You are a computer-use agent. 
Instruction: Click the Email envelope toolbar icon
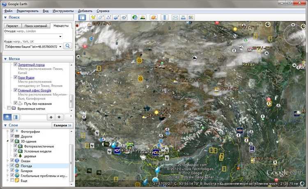pyautogui.click(x=175, y=18)
